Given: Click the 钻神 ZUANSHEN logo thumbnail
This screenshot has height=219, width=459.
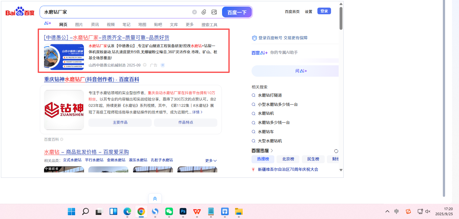Looking at the screenshot, I should click(64, 110).
